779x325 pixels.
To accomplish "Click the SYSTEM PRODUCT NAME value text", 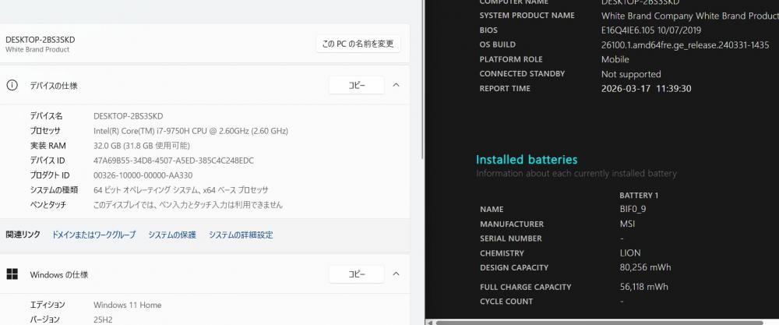I will tap(689, 16).
